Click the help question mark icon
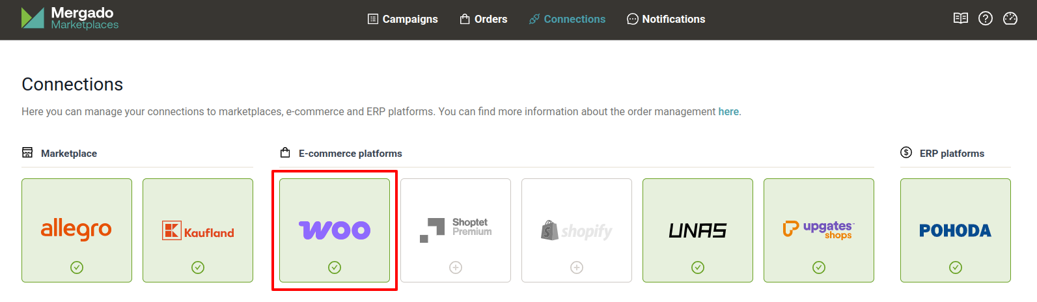1037x302 pixels. (986, 18)
